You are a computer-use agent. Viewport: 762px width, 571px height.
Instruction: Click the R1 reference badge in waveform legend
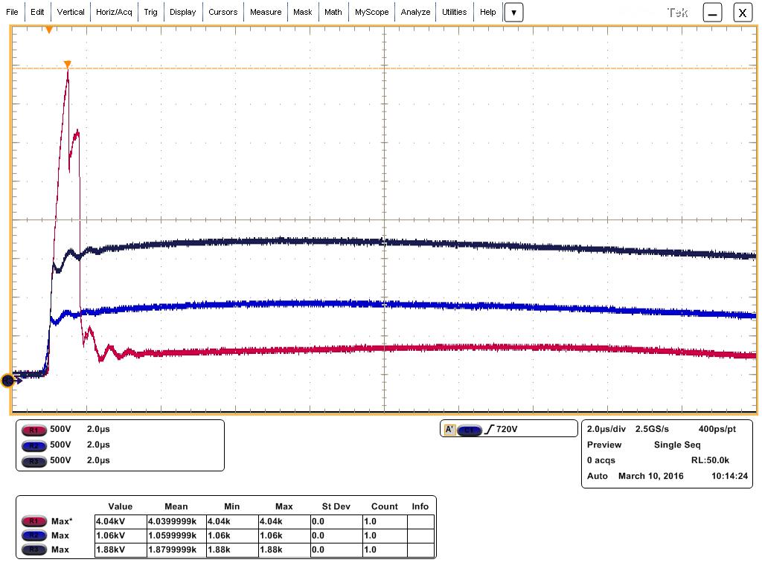tap(31, 430)
